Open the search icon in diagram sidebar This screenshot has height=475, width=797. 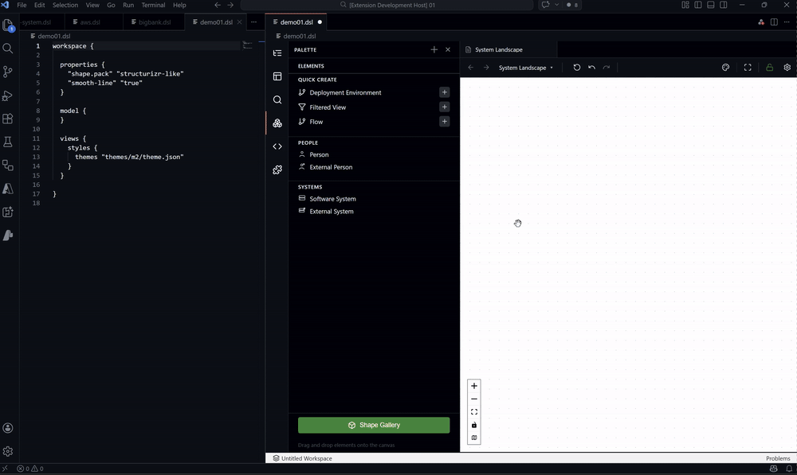277,99
